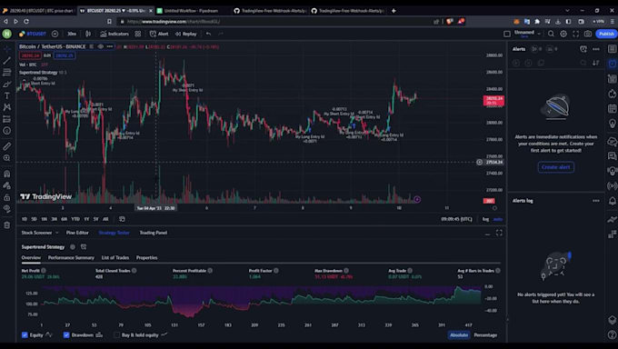Toggle the Drawdown checkbox

[x=66, y=334]
